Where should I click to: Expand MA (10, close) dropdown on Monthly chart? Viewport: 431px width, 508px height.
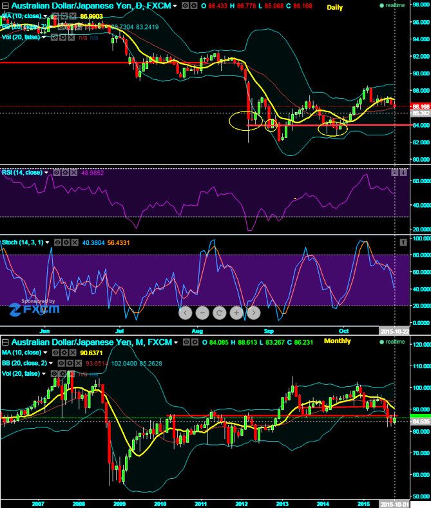point(45,353)
